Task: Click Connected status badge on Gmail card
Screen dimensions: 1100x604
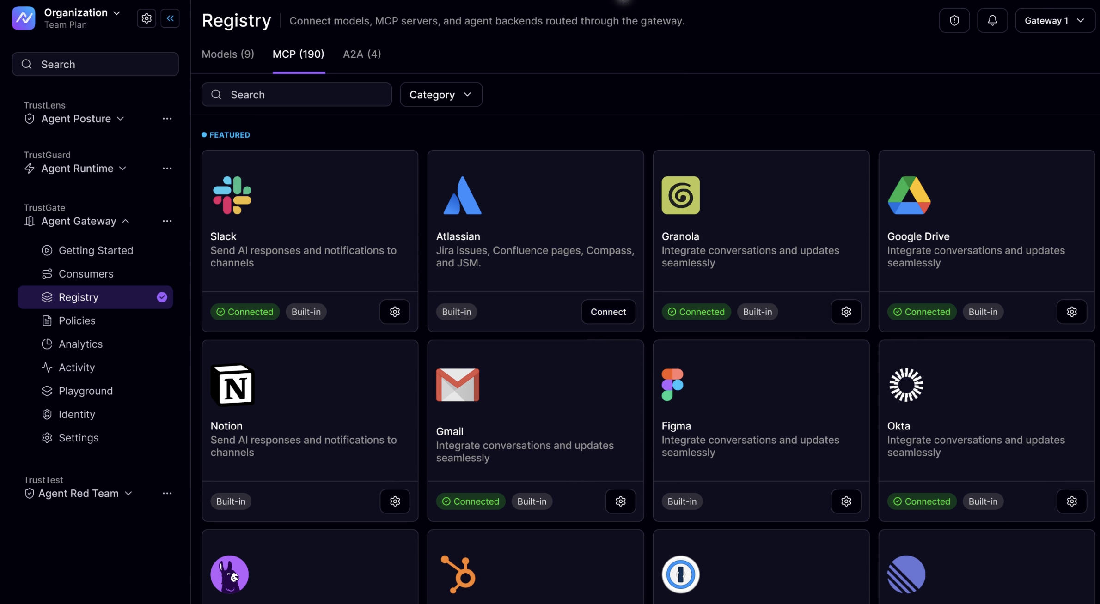Action: [471, 501]
